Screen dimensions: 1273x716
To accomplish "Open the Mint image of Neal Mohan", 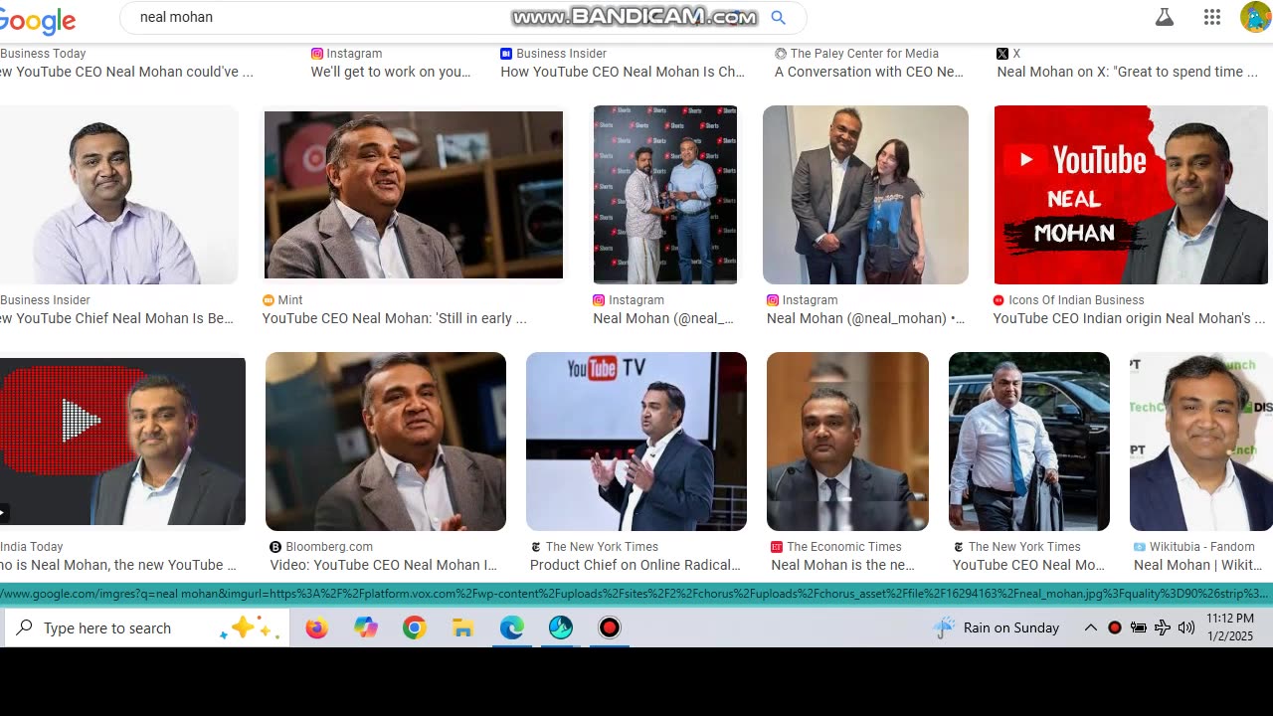I will coord(413,195).
